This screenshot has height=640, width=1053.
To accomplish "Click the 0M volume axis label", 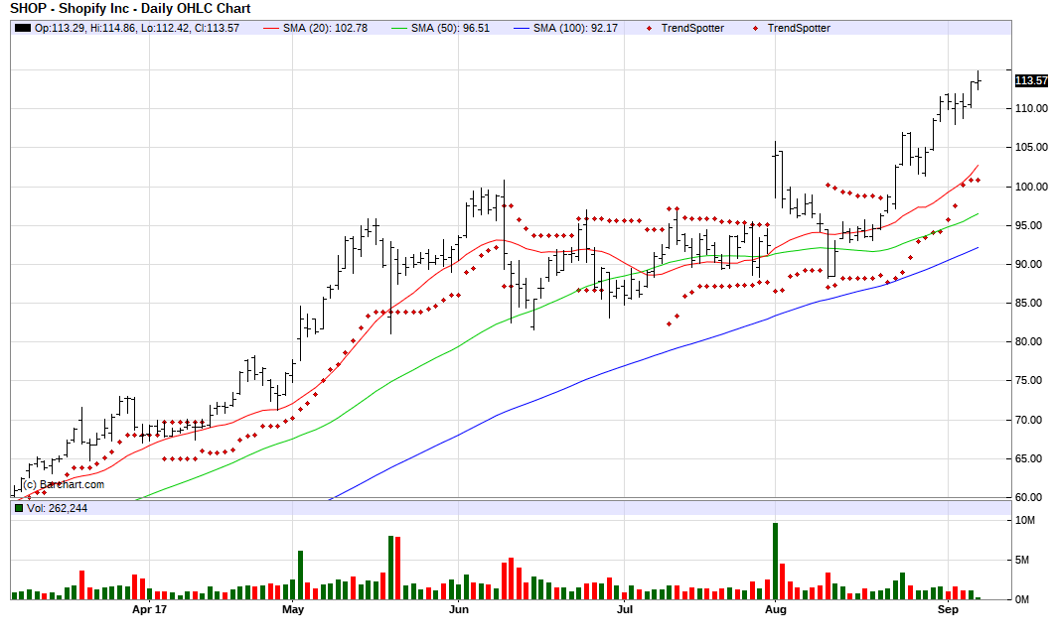I will pos(1022,599).
